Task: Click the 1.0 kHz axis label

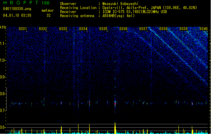Action: coord(3,60)
